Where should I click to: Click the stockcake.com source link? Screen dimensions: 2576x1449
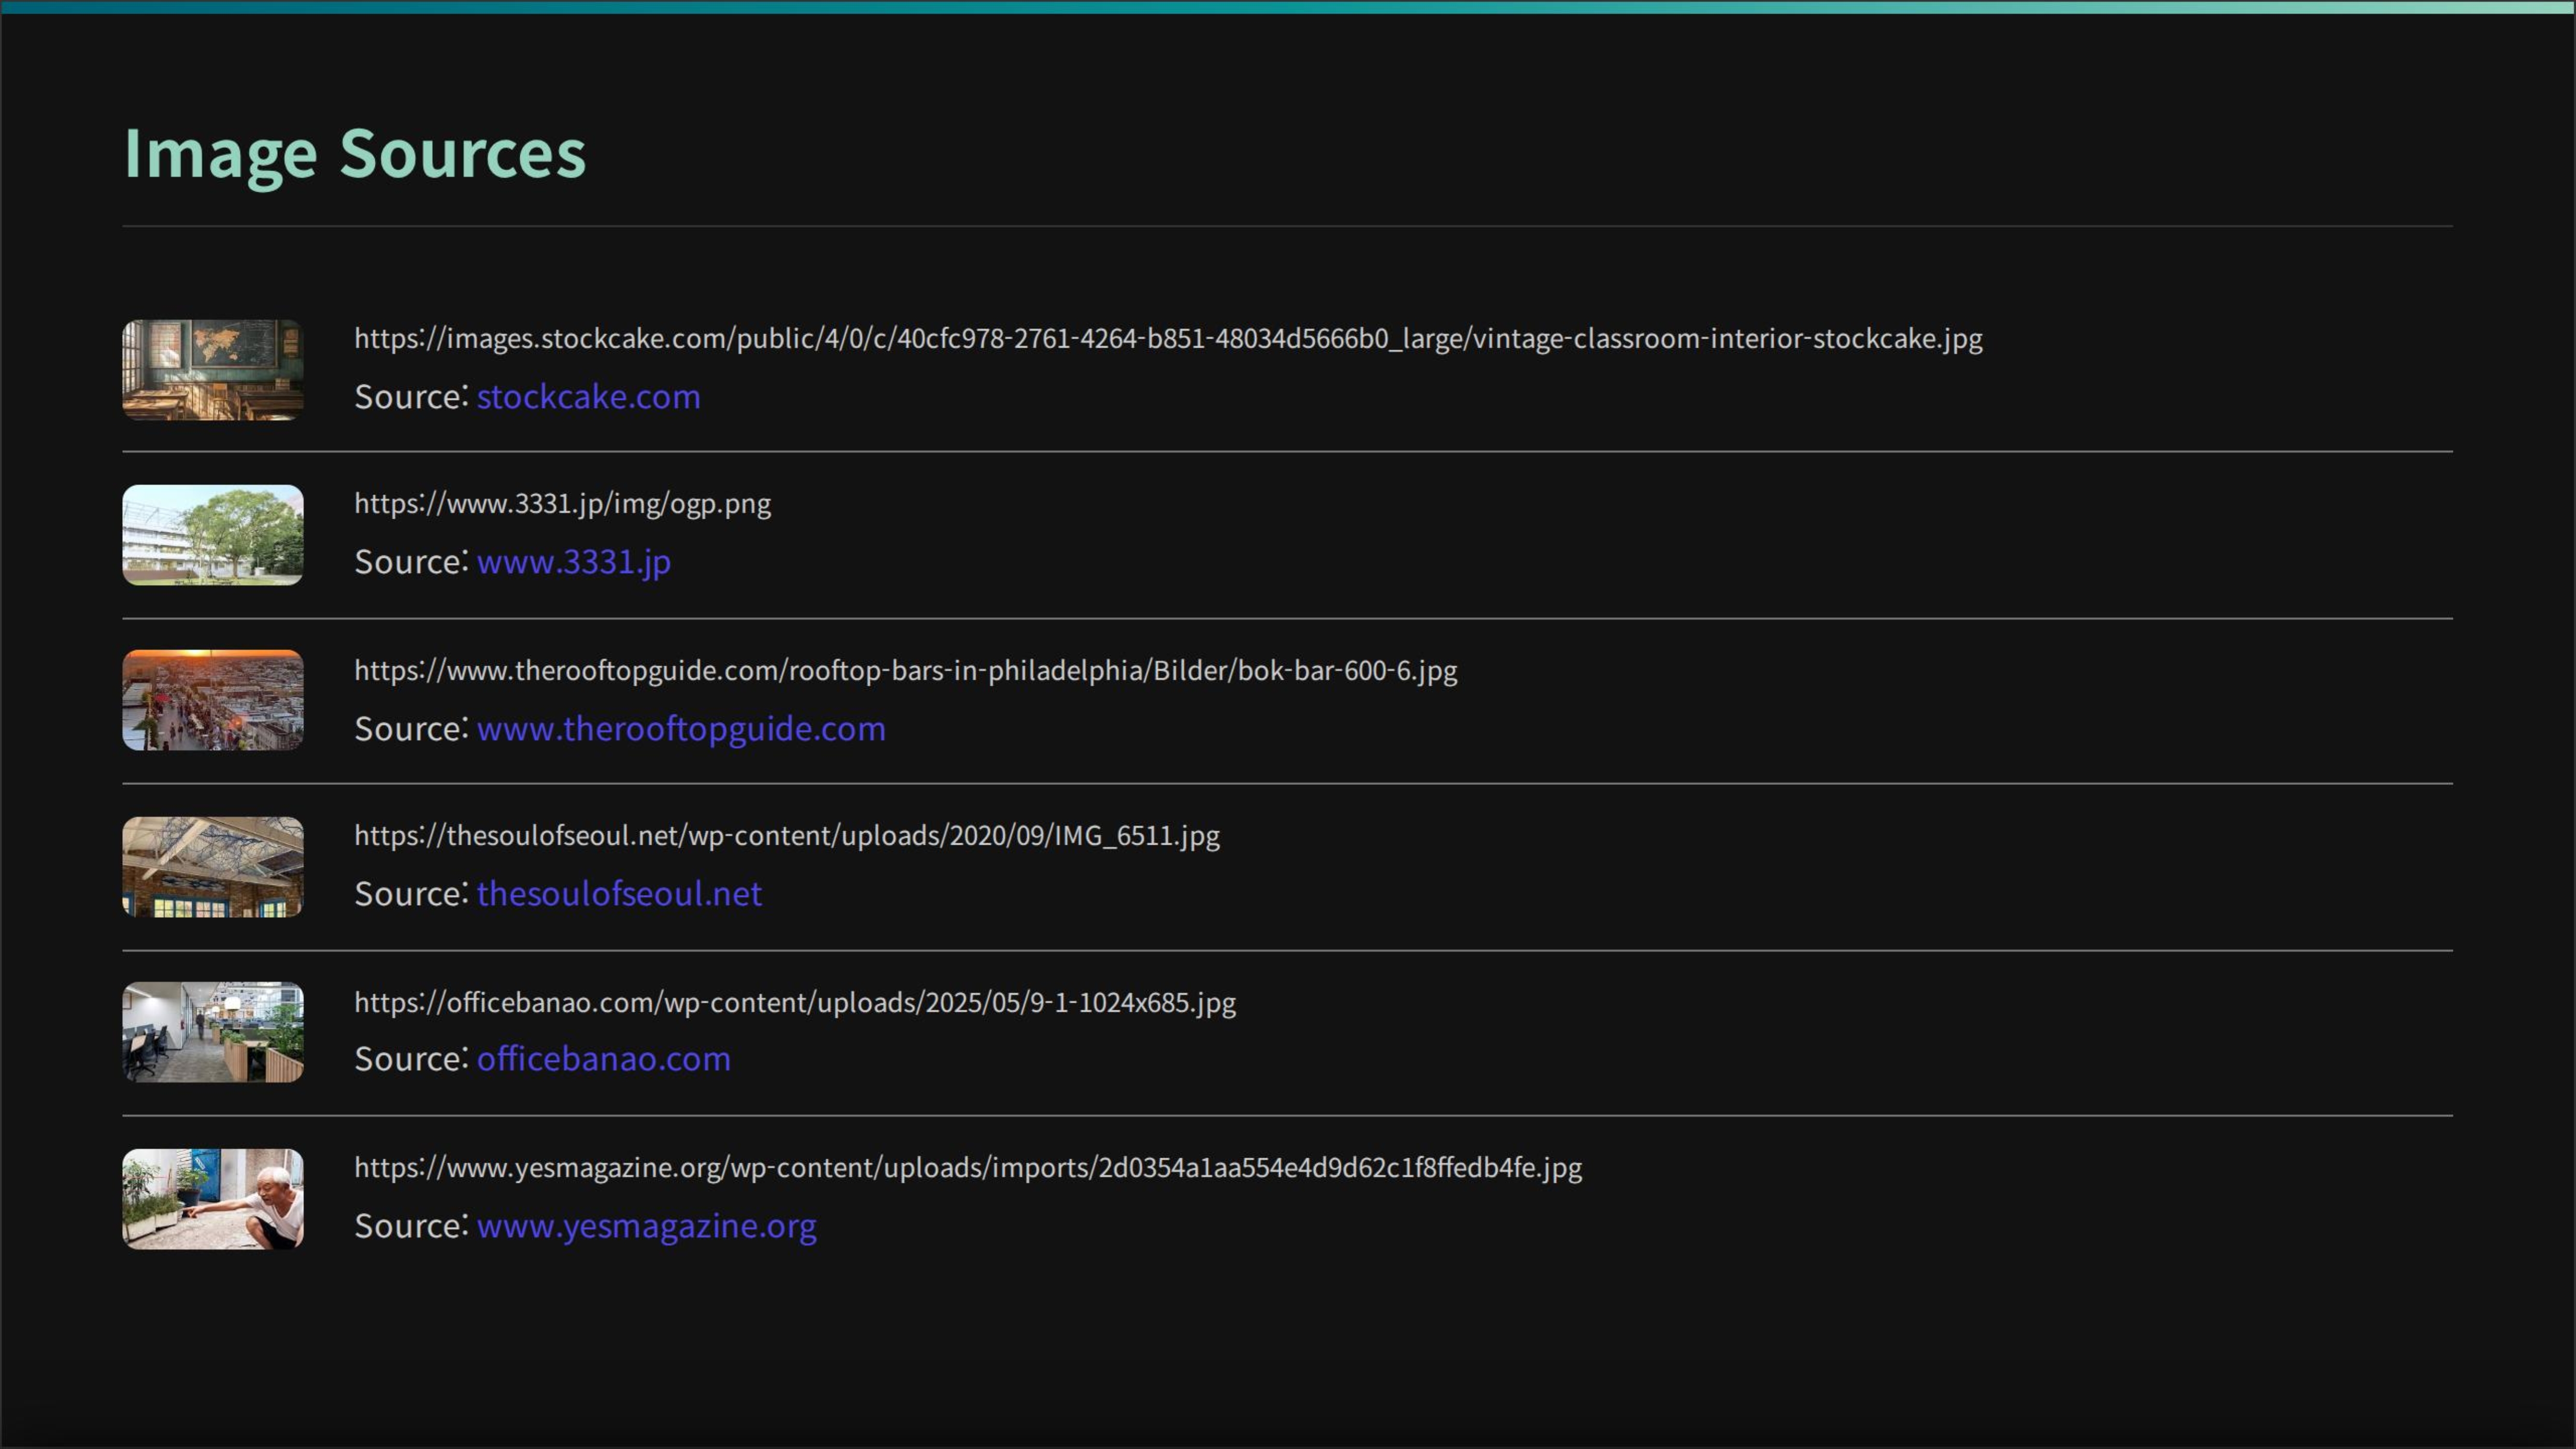coord(588,397)
